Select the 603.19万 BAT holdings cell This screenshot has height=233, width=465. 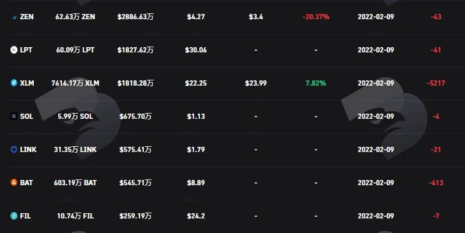[75, 182]
